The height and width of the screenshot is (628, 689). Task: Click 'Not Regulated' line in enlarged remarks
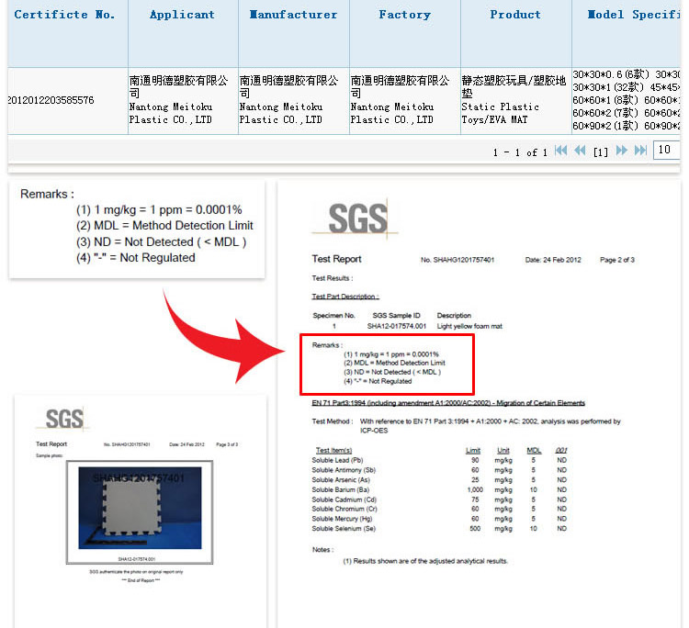pyautogui.click(x=136, y=258)
